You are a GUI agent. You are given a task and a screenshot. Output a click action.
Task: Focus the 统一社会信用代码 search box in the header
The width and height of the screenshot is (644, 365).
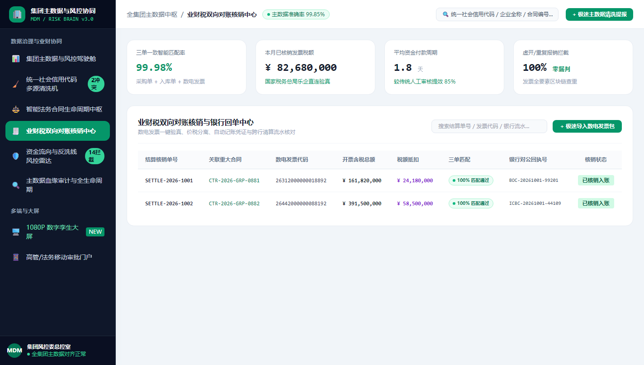click(x=497, y=14)
